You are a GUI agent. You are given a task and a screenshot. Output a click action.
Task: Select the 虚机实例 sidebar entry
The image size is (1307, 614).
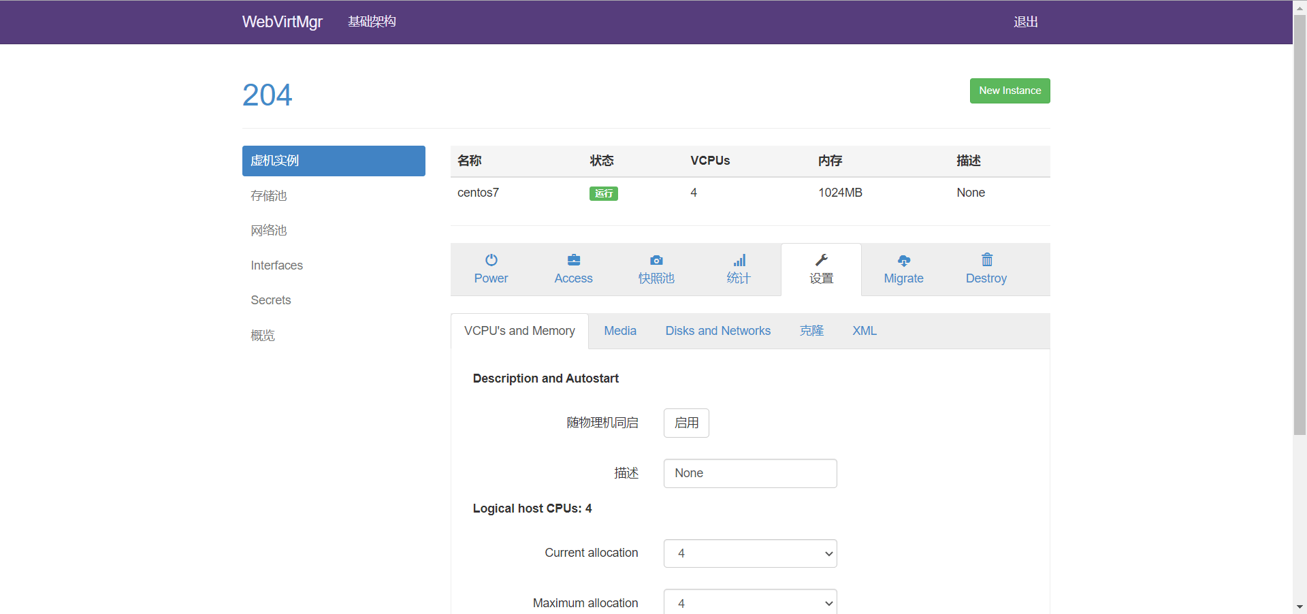pyautogui.click(x=334, y=161)
